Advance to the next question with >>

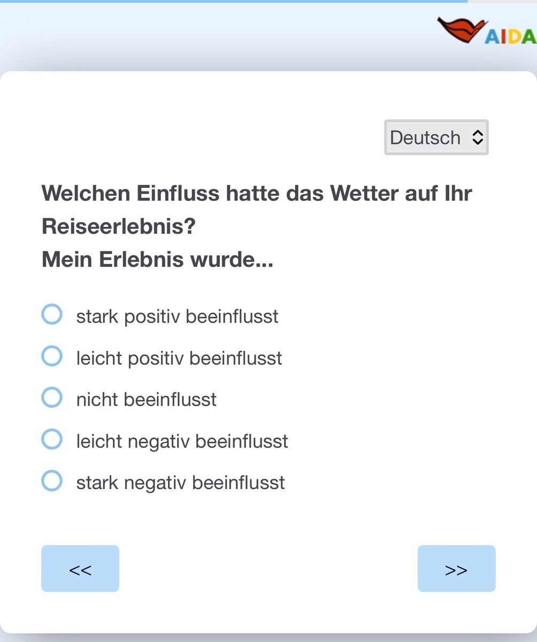point(456,569)
